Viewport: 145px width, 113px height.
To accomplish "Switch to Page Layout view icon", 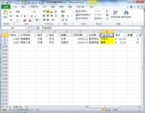I will pos(106,110).
